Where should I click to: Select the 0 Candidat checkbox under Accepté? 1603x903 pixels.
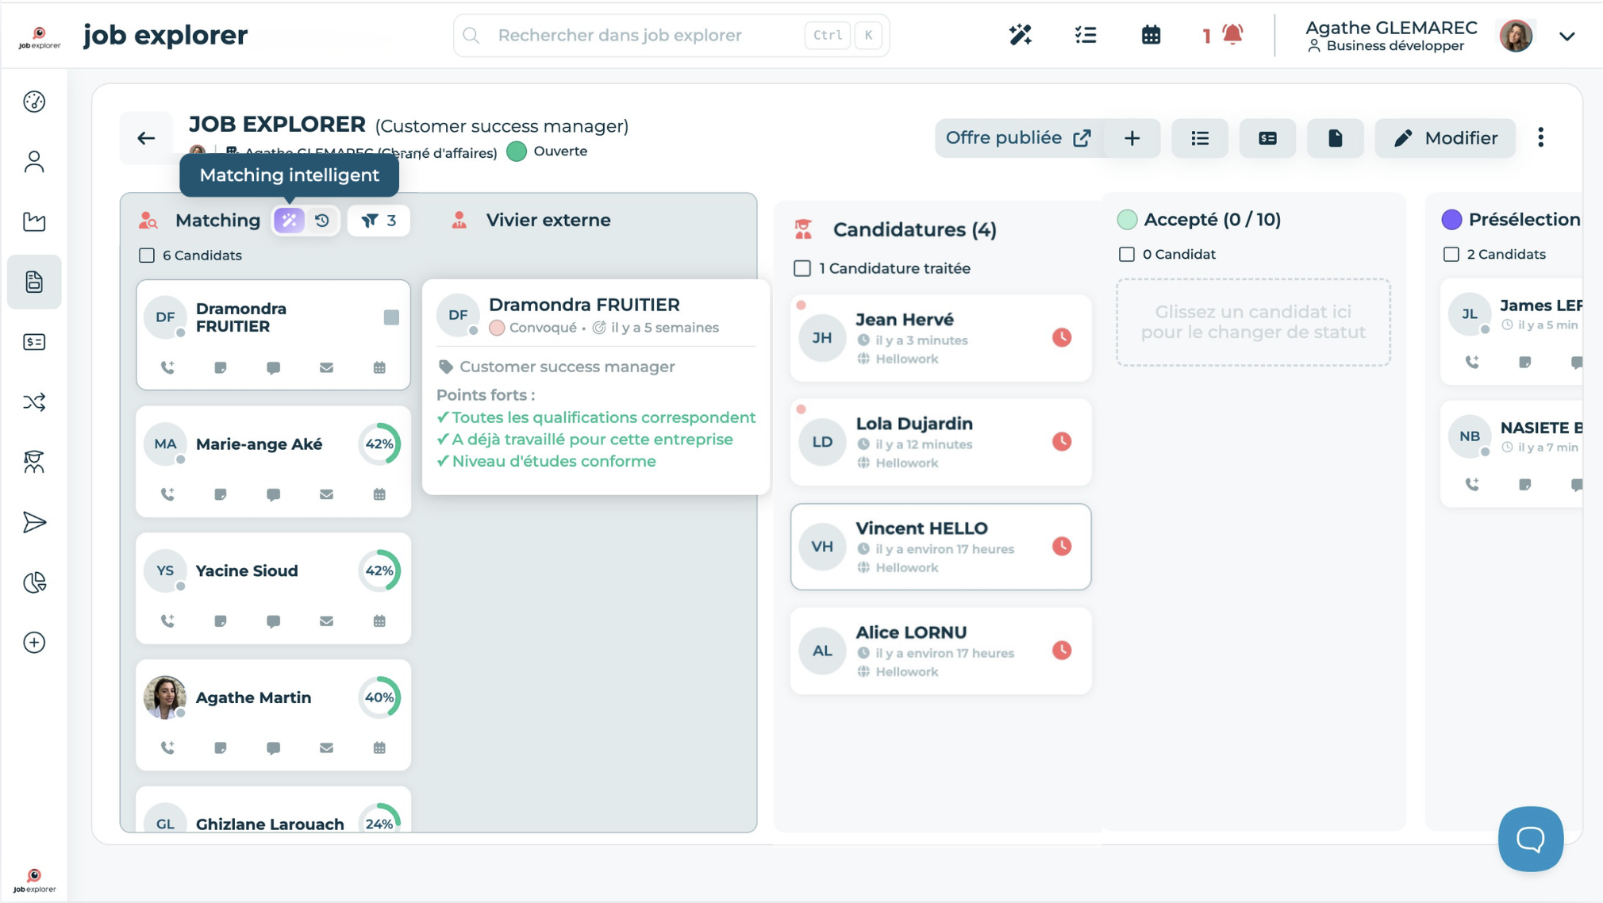tap(1126, 255)
